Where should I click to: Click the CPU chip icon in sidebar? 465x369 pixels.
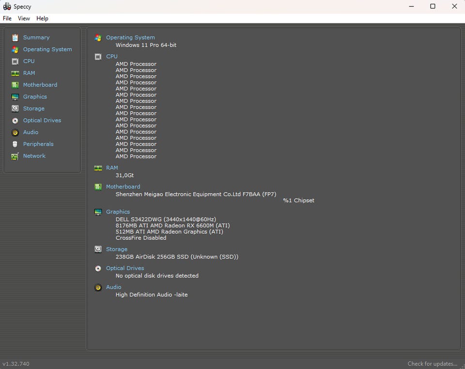click(x=15, y=61)
